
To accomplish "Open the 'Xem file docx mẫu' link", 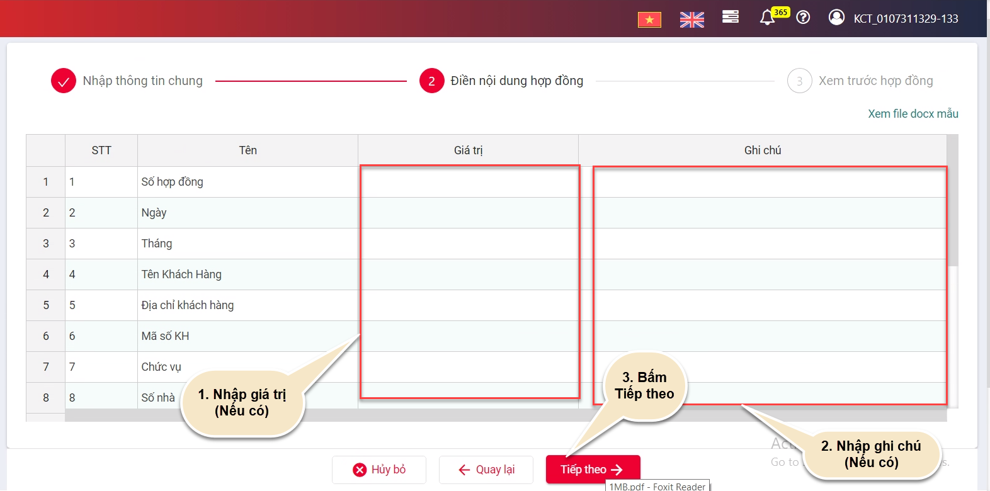I will (x=913, y=114).
